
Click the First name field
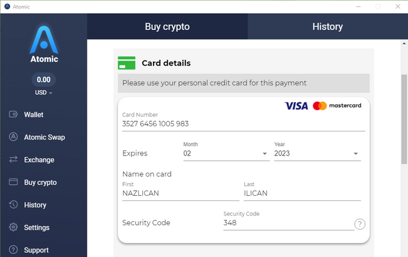[x=180, y=193]
